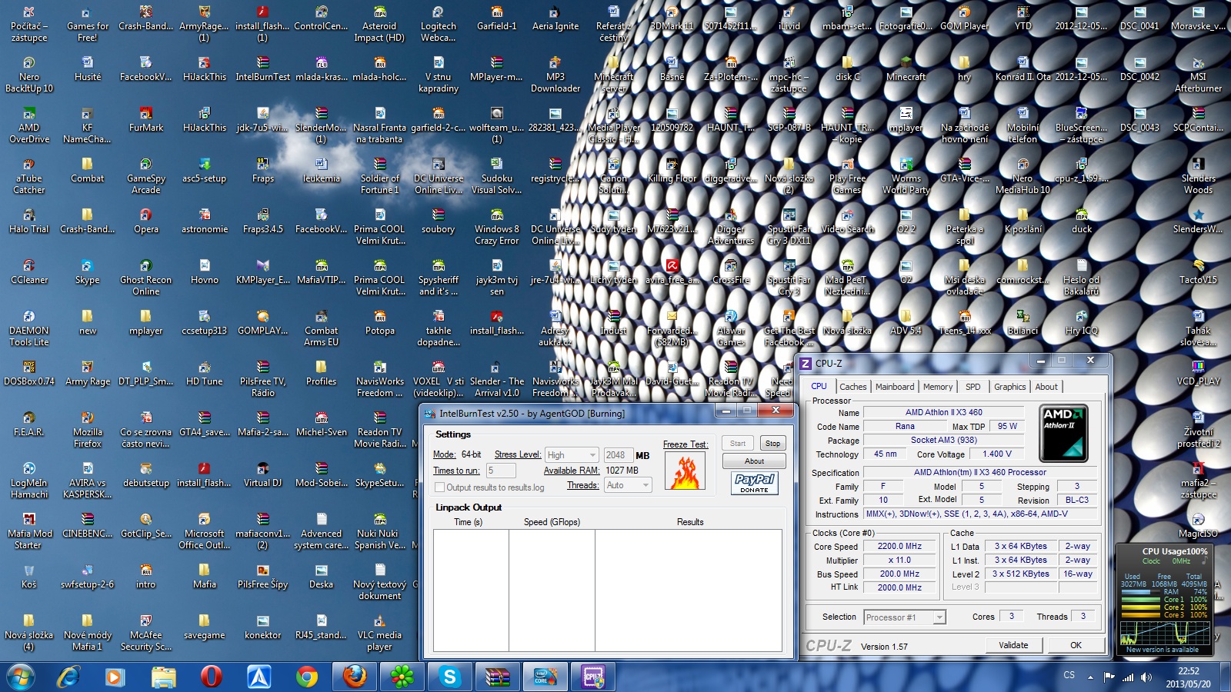Image resolution: width=1231 pixels, height=692 pixels.
Task: Click the Times to run field
Action: tap(501, 471)
